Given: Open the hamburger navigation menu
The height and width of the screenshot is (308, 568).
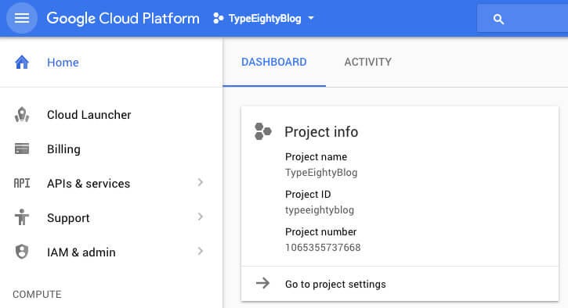Looking at the screenshot, I should coord(22,18).
